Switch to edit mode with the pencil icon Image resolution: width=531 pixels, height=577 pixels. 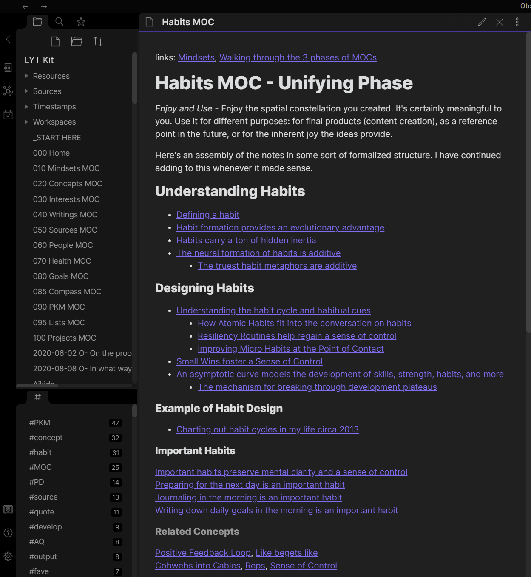482,22
